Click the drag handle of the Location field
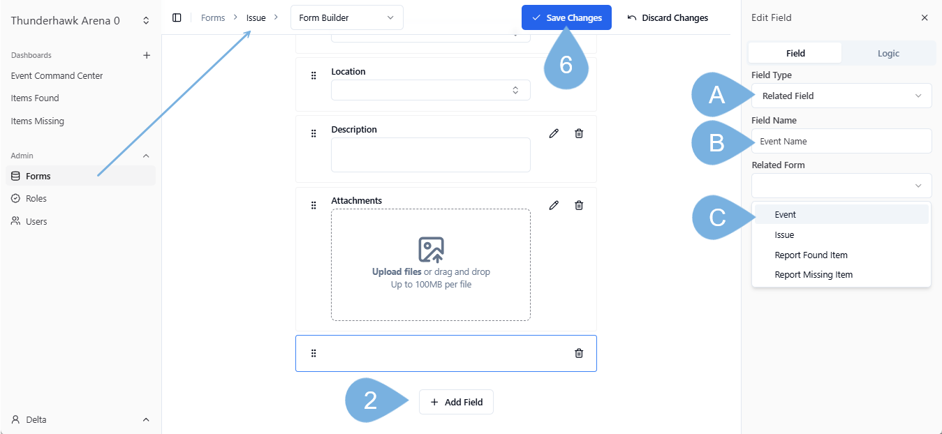The width and height of the screenshot is (942, 434). [x=314, y=75]
